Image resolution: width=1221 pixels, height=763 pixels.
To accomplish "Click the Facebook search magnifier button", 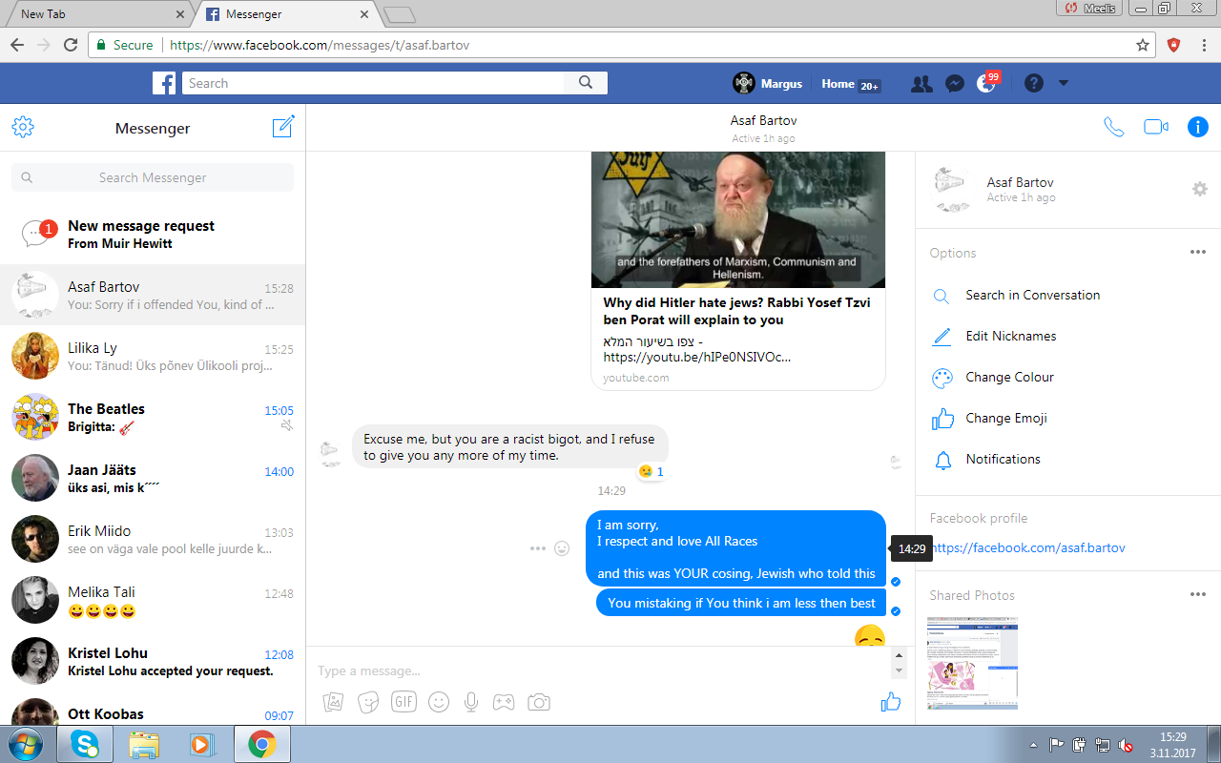I will tap(586, 83).
